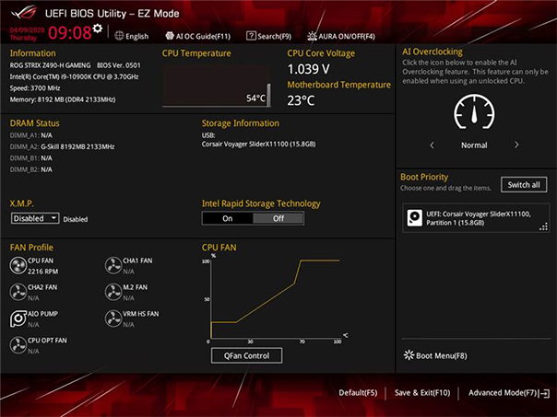
Task: Select the UEFI Corsair Voyager boot entry
Action: point(476,218)
